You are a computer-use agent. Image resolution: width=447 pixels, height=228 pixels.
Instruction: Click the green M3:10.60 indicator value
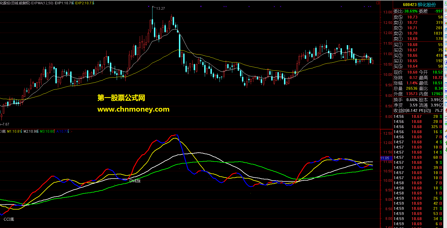click(x=47, y=131)
